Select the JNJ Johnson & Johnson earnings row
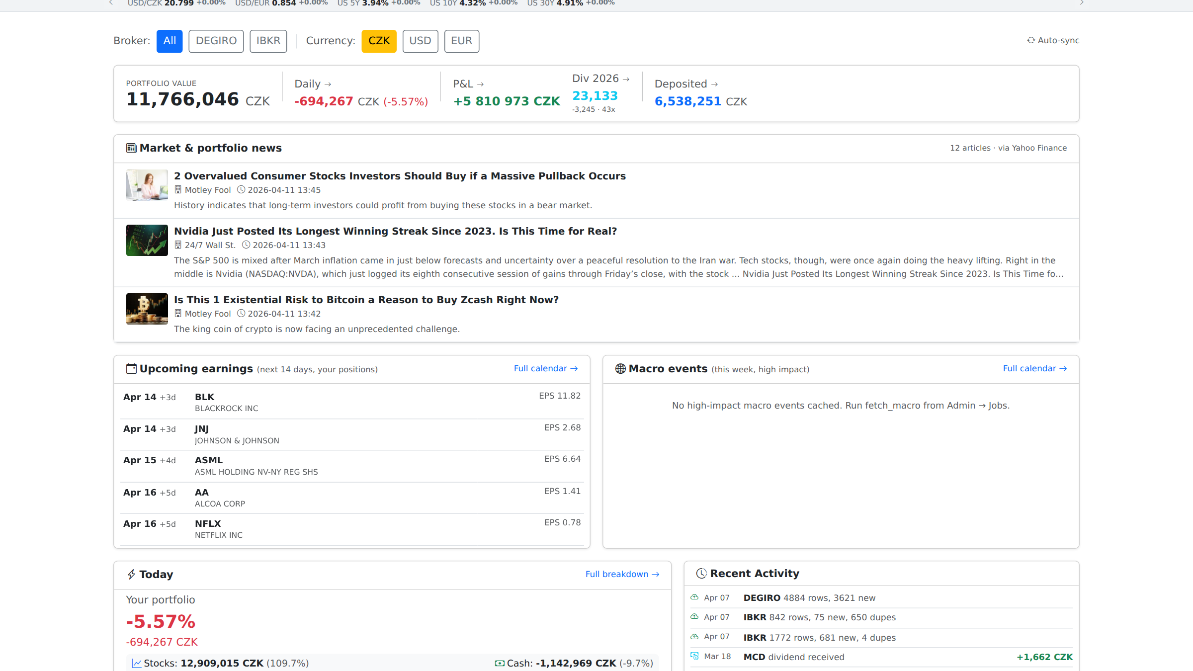Viewport: 1193px width, 671px height. [x=352, y=434]
